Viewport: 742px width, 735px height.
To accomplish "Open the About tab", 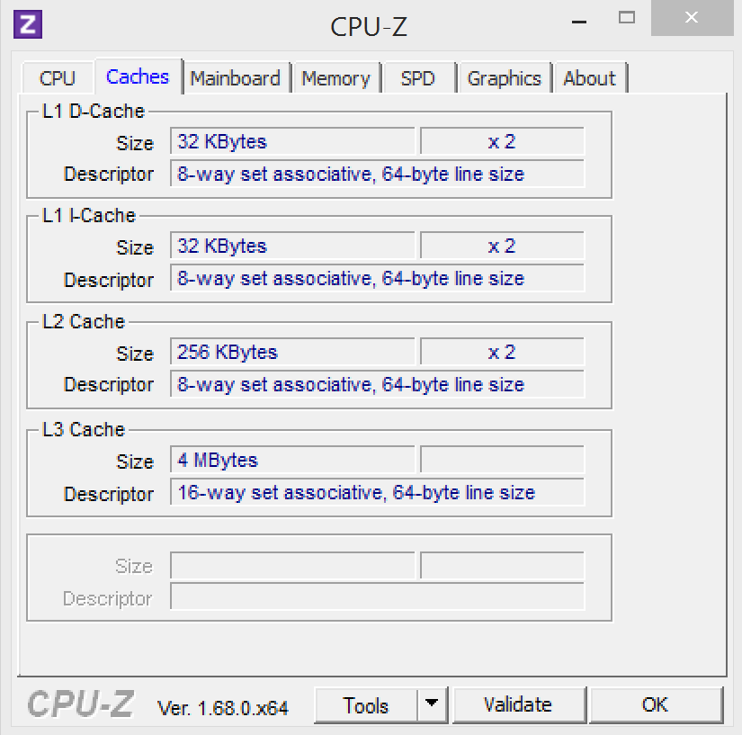I will [590, 78].
